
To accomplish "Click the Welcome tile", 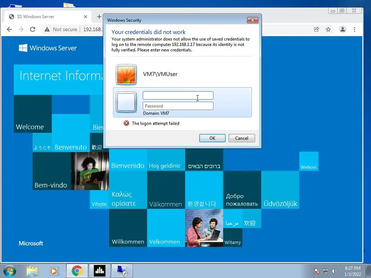I will tap(33, 114).
